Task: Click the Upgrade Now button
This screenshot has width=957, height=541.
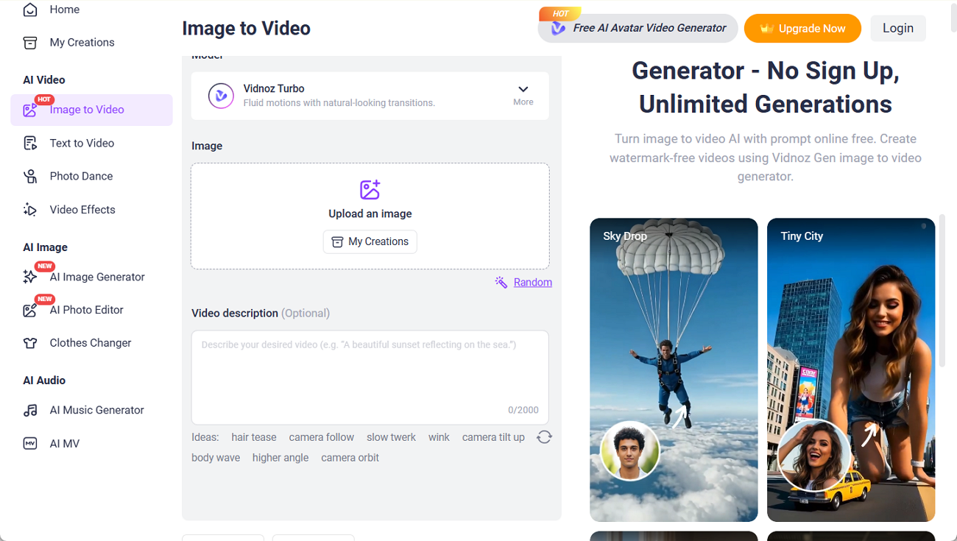Action: [802, 29]
